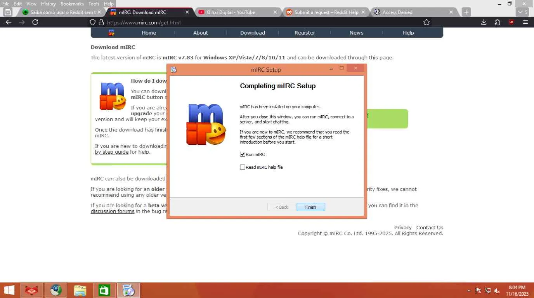Close the Submit a request – Reddit Help tab
This screenshot has width=534, height=298.
point(363,12)
